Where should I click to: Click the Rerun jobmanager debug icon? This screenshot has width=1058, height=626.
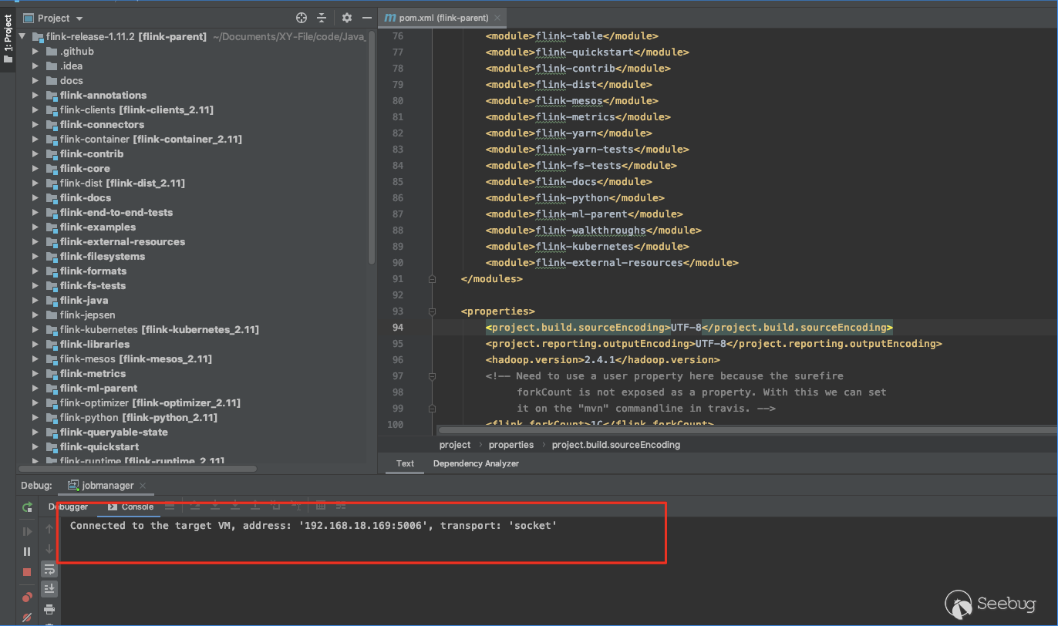(x=27, y=507)
